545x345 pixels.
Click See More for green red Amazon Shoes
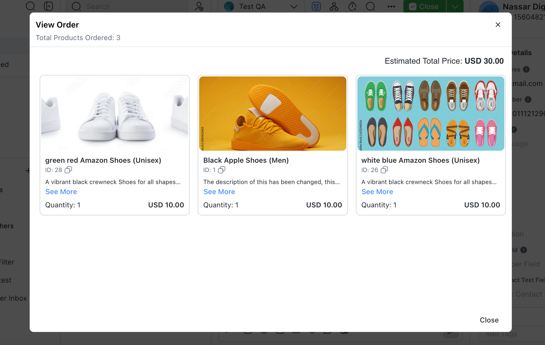click(x=61, y=192)
